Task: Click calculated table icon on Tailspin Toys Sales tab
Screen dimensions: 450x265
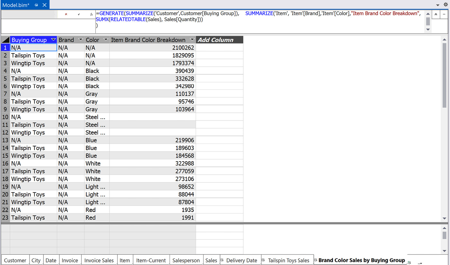Action: [264, 260]
